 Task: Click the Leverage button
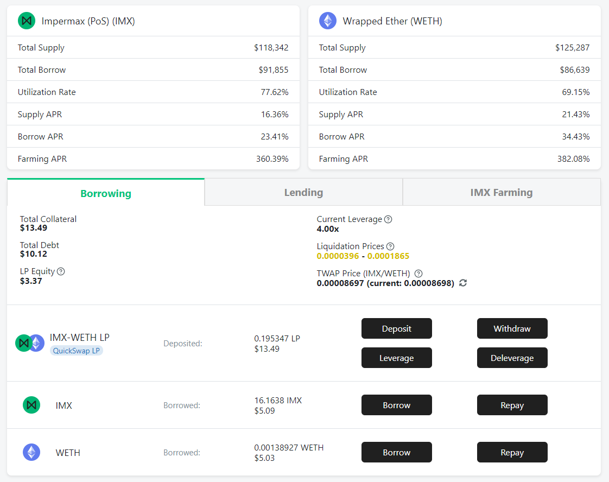pos(396,358)
